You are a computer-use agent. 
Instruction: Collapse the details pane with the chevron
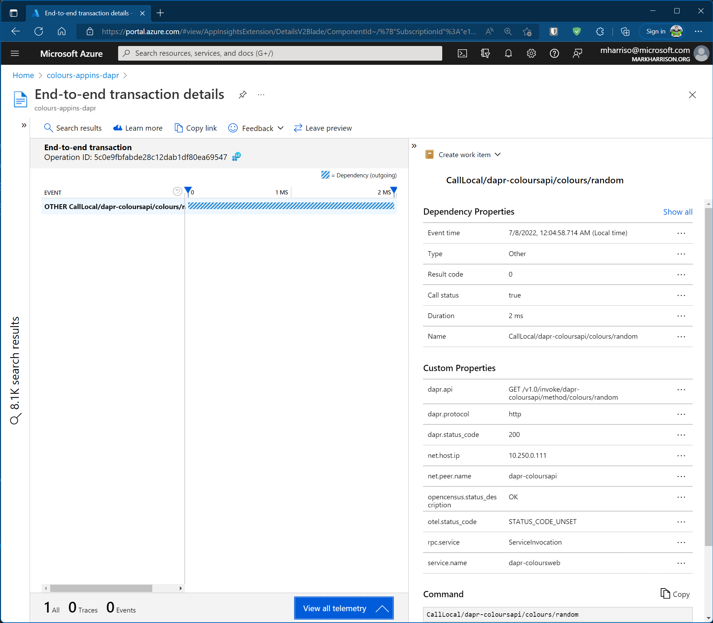coord(414,146)
